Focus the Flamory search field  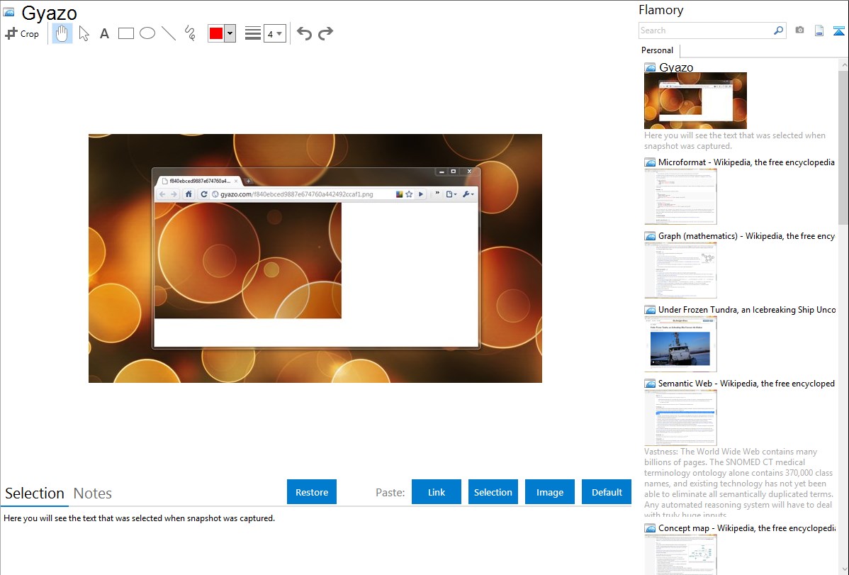coord(704,30)
